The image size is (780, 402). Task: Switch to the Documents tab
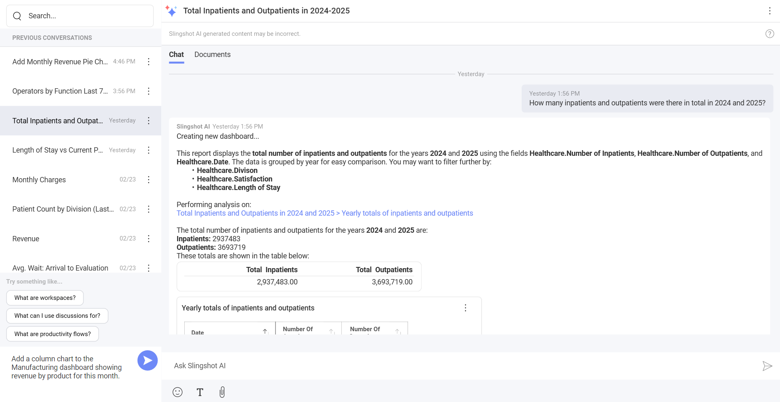point(212,55)
